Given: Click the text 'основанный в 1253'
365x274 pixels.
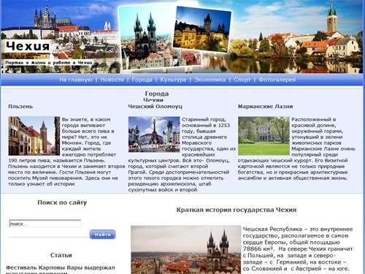Looking at the screenshot, I should (x=206, y=125).
